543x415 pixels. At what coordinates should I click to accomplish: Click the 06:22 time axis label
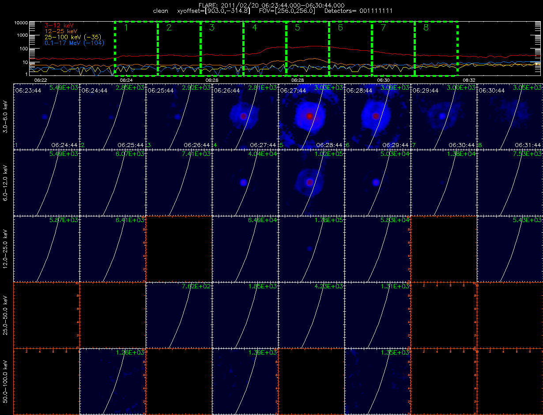[x=40, y=80]
